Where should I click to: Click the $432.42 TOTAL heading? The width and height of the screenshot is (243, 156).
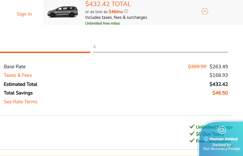pyautogui.click(x=108, y=4)
